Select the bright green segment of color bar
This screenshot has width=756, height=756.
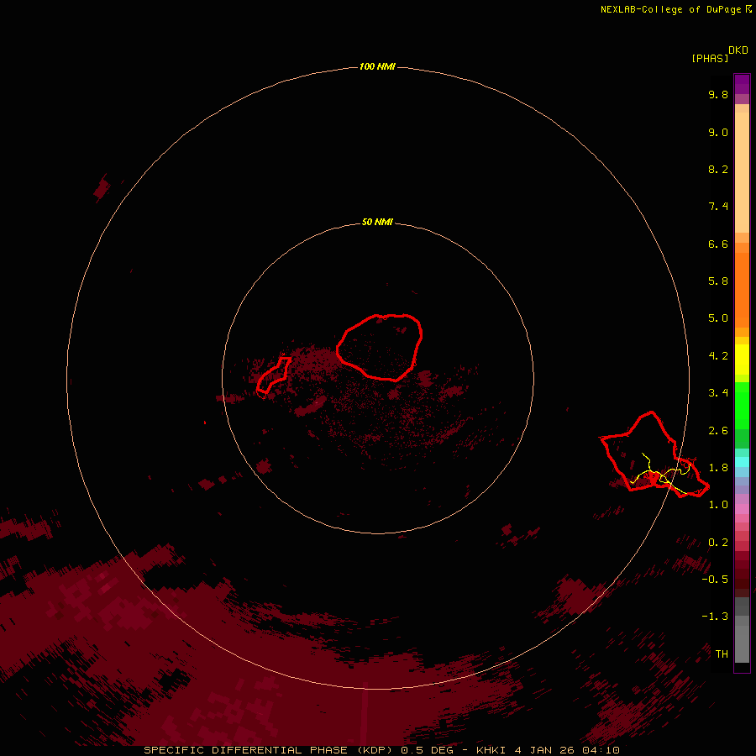point(742,406)
